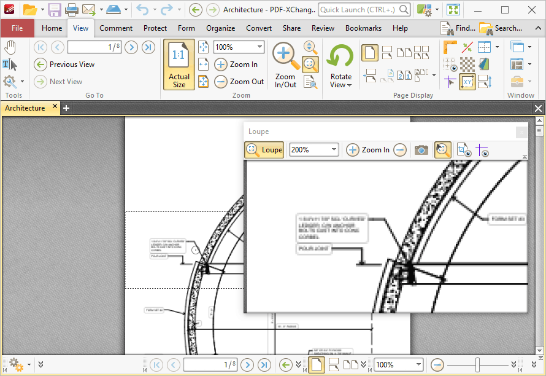Image resolution: width=546 pixels, height=376 pixels.
Task: Click the zoom out minus icon in Loupe
Action: pyautogui.click(x=400, y=150)
